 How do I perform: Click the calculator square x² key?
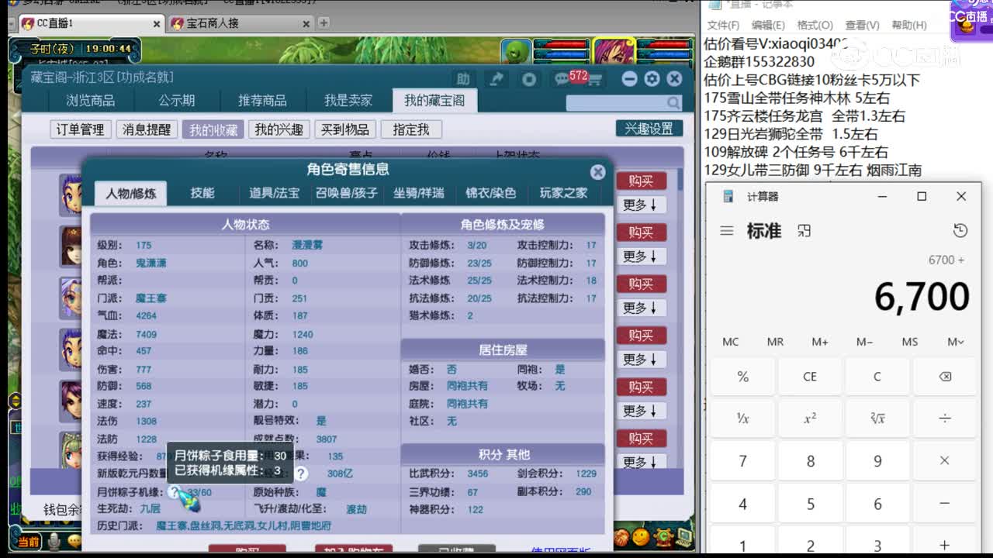click(810, 418)
